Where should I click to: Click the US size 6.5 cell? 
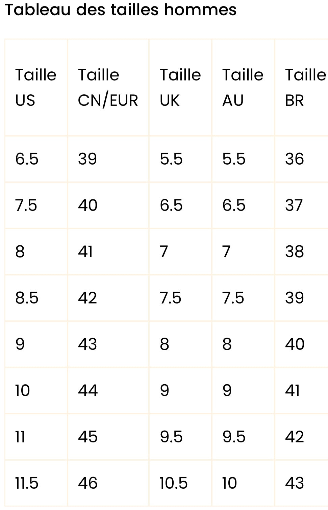pos(36,159)
